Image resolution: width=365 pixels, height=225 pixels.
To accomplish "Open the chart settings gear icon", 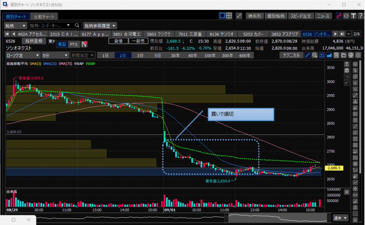I will [x=358, y=55].
